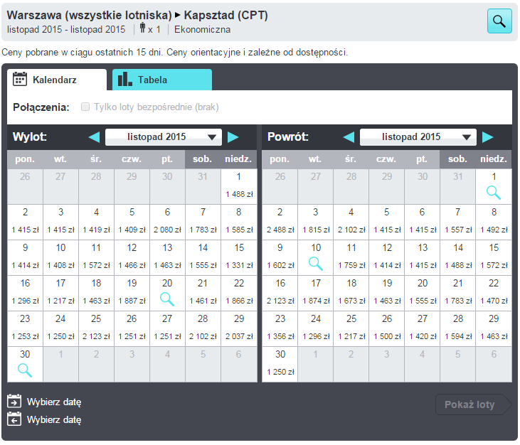Select Wylot day 6 priced 2 080 zł
This screenshot has height=445, width=520.
click(x=167, y=222)
